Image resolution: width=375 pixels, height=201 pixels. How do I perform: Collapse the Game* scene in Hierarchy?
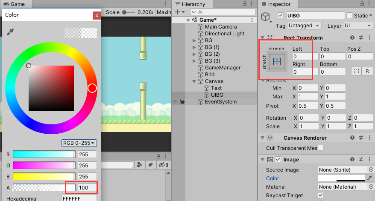[188, 20]
